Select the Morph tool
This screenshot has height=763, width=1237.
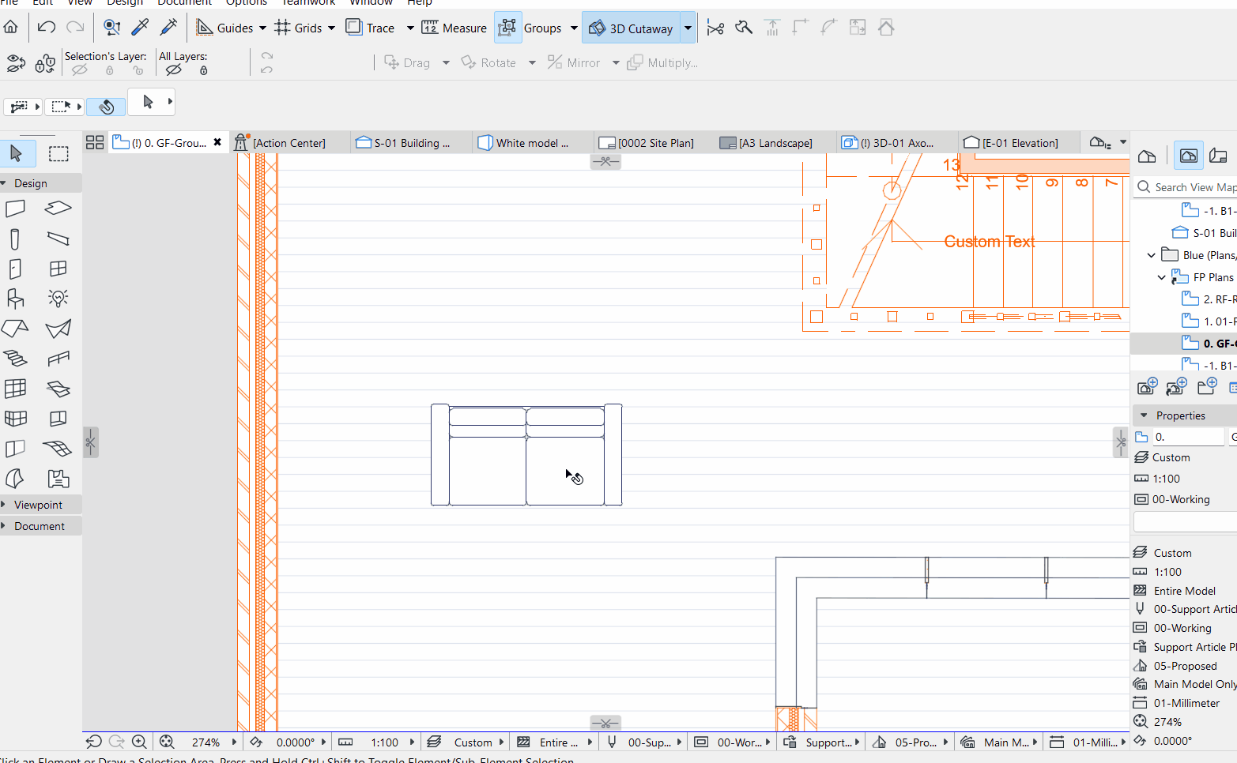(x=15, y=479)
